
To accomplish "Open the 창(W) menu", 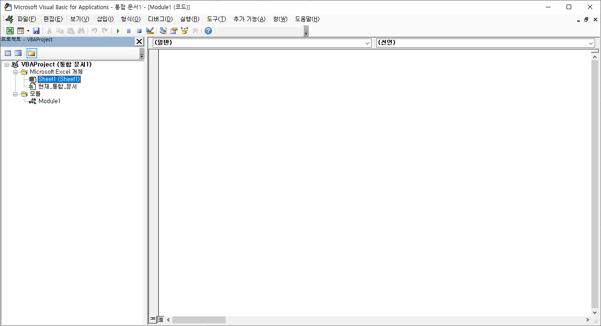I will [280, 19].
